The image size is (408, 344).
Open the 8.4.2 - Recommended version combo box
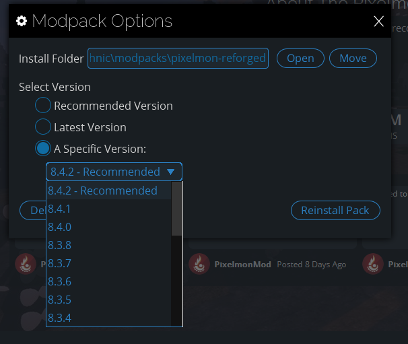coord(114,172)
